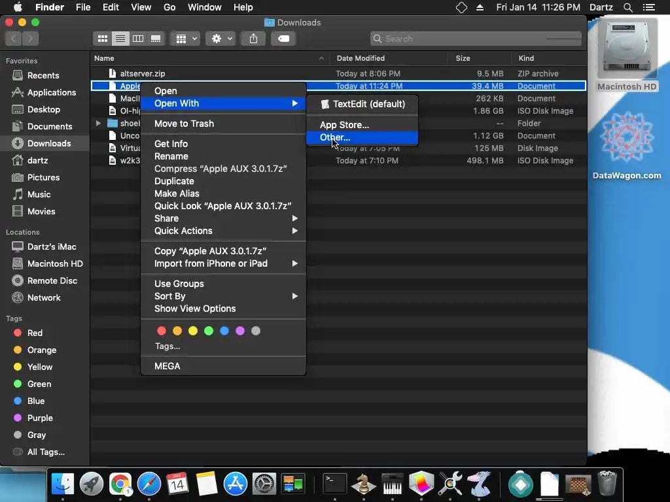Sort files by Date Modified column
Viewport: 670px width, 502px height.
pos(388,58)
